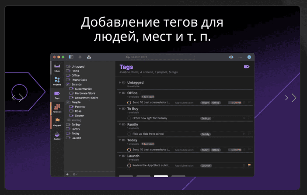Switch to the Projects perspective
Screen dimensions: 307x195
point(57,81)
